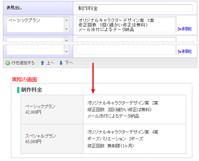Screen dimensions: 199x161
Task: Click 実際の画面 red label
Action: tap(24, 80)
